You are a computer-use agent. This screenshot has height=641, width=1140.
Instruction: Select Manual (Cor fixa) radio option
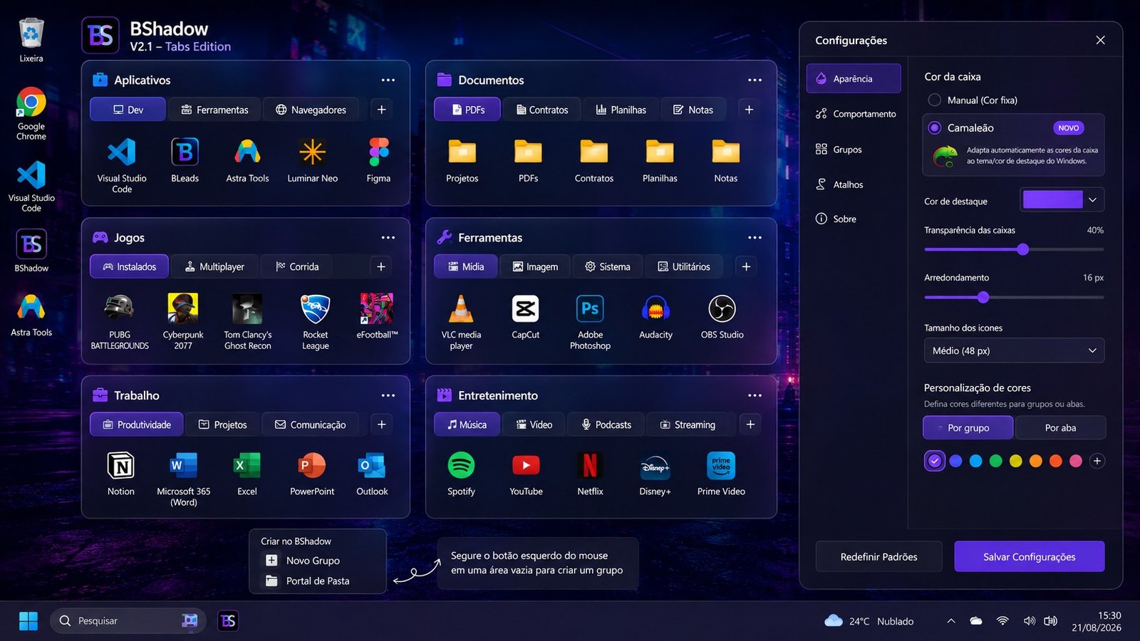pos(934,100)
